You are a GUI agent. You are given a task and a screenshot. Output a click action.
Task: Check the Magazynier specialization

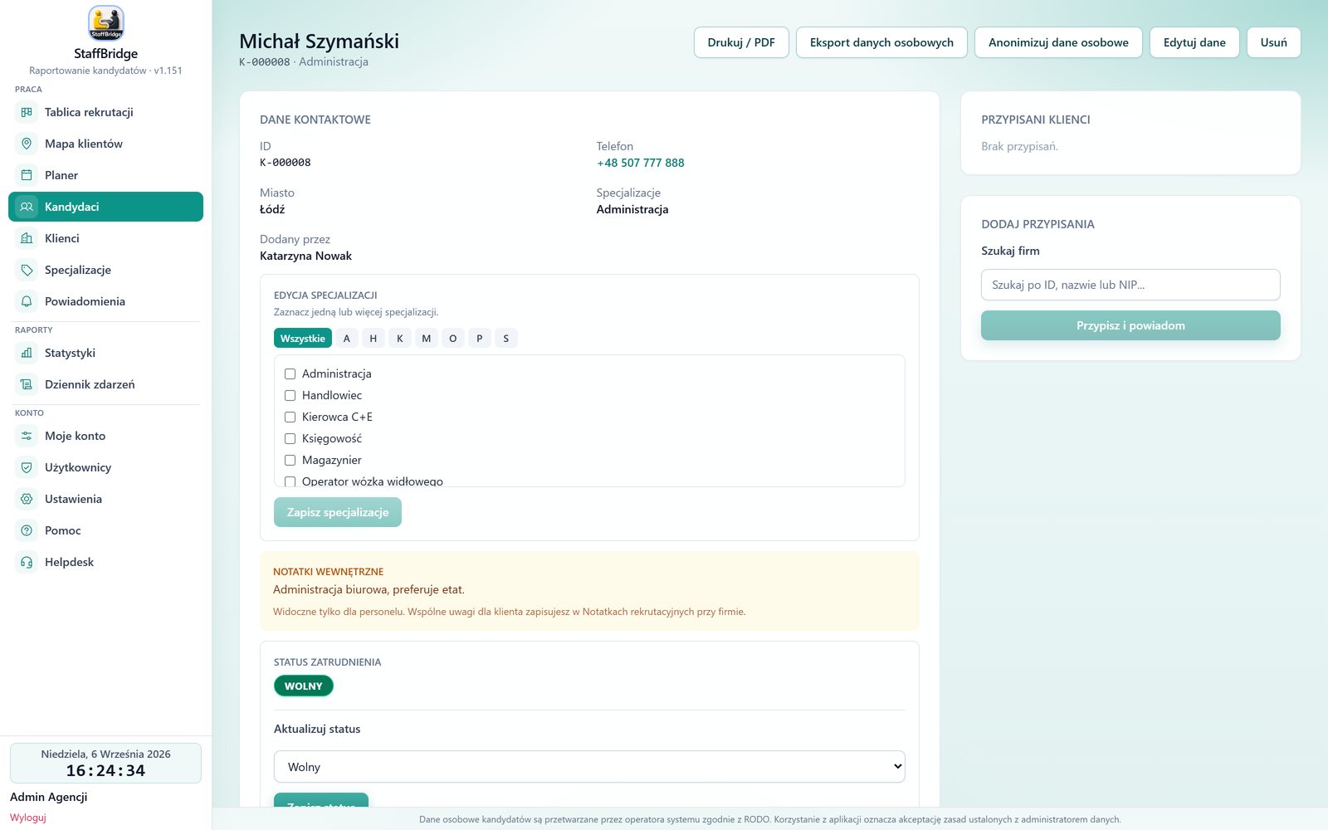point(290,461)
